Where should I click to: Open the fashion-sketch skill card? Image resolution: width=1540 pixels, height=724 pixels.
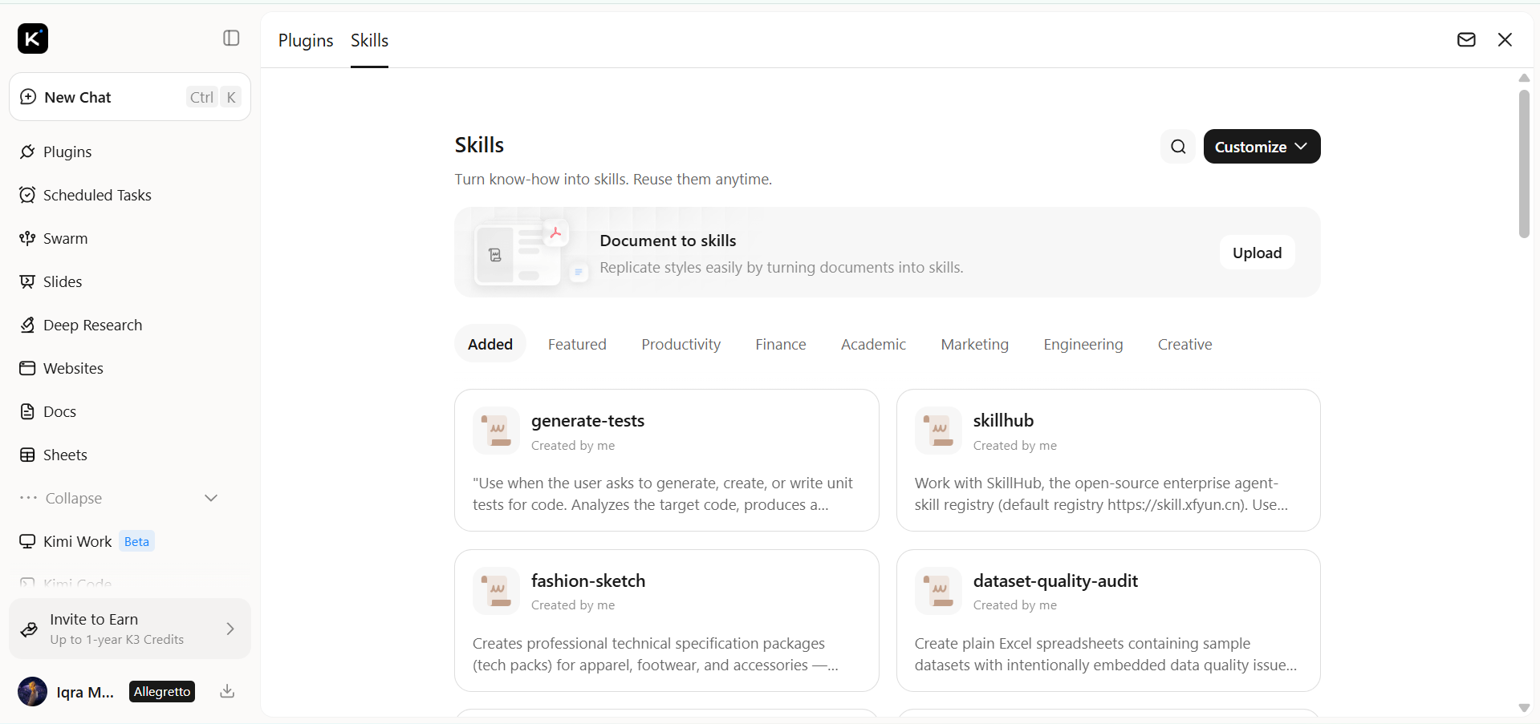tap(666, 621)
